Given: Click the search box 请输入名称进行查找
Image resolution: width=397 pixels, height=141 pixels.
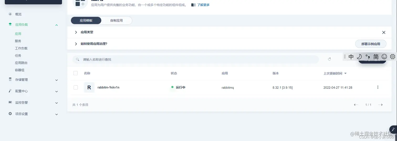Looking at the screenshot, I should [196, 59].
